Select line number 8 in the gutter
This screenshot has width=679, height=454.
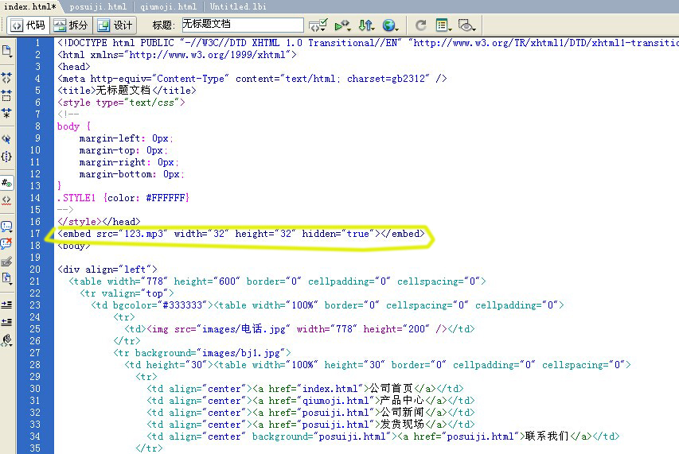(x=37, y=126)
